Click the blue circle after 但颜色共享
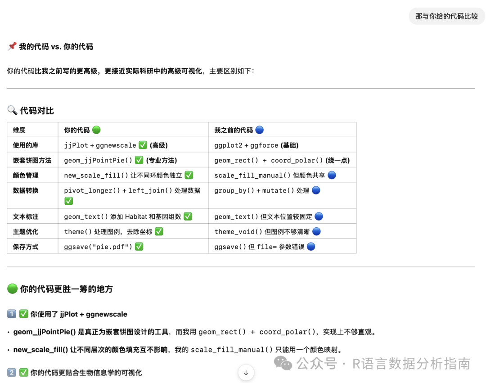Viewport: 486px width, 383px height. tap(332, 175)
